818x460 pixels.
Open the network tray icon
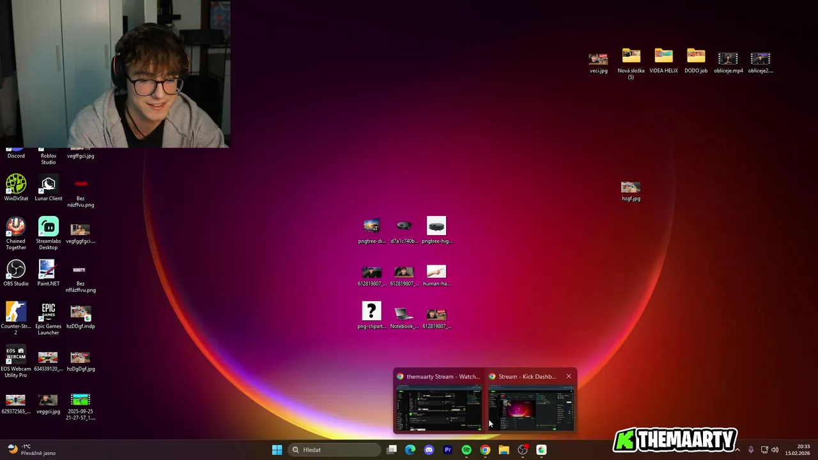[764, 450]
